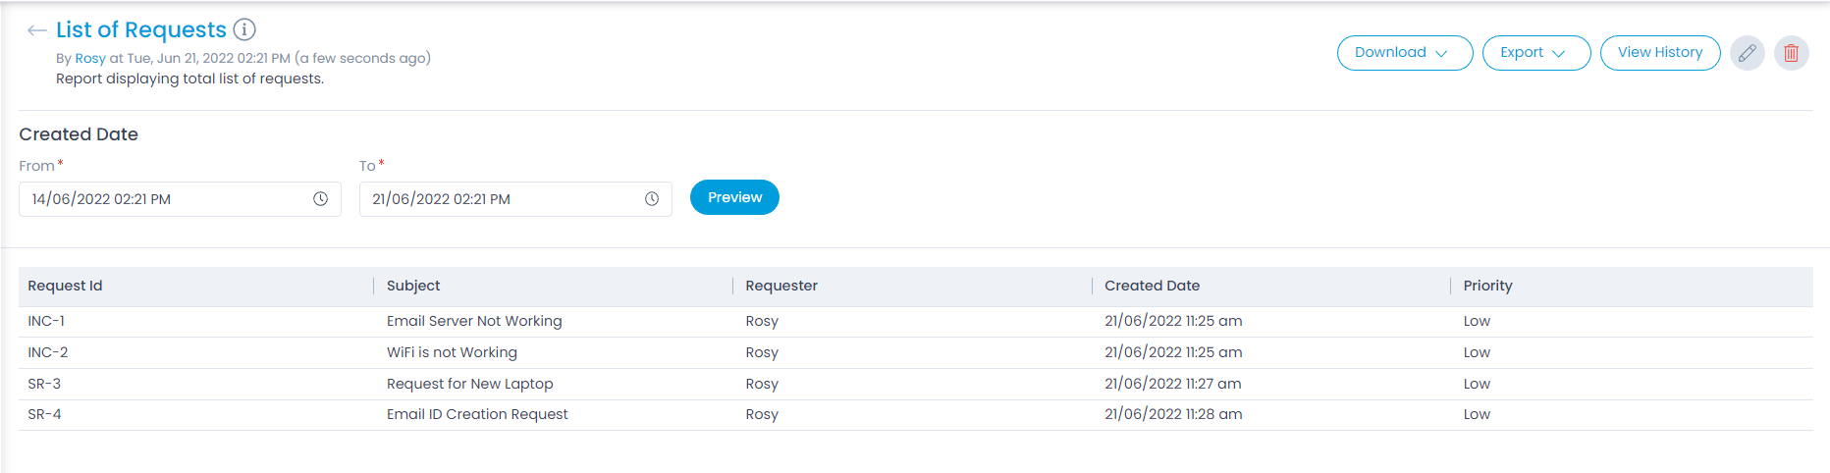Open the Rosy author link
The width and height of the screenshot is (1830, 473).
(90, 58)
